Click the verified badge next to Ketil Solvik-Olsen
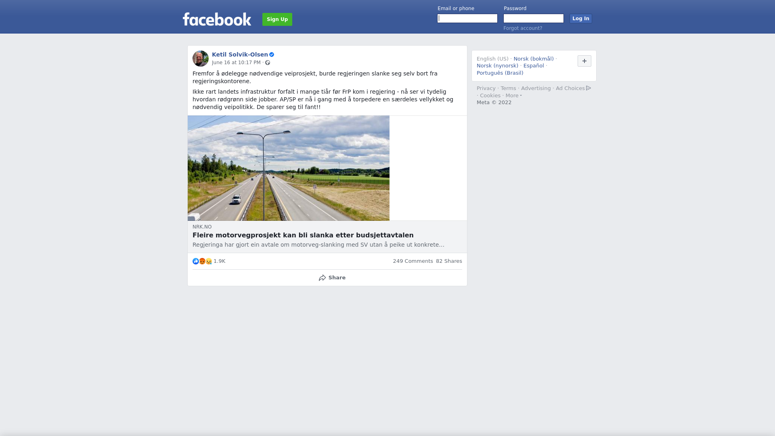Screen dimensions: 775x436 [272, 55]
